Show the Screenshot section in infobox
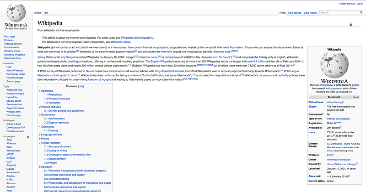366x192 pixels. pos(356,97)
